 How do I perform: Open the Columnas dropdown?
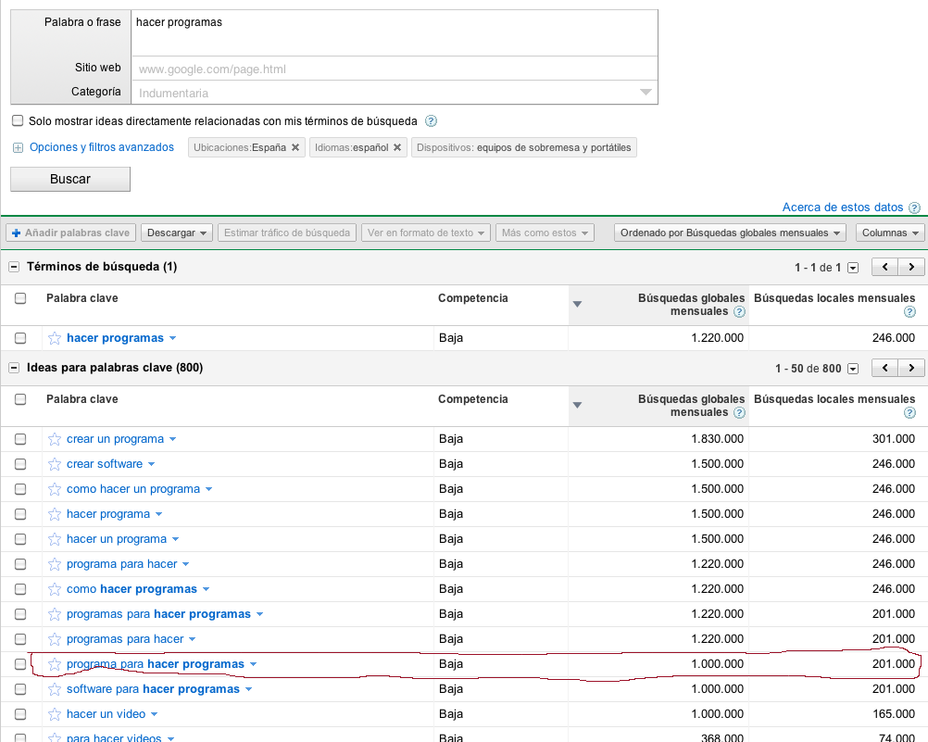coord(889,233)
